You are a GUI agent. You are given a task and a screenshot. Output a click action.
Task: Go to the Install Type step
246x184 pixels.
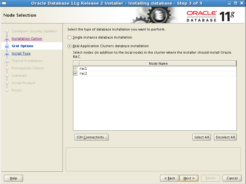pyautogui.click(x=21, y=53)
